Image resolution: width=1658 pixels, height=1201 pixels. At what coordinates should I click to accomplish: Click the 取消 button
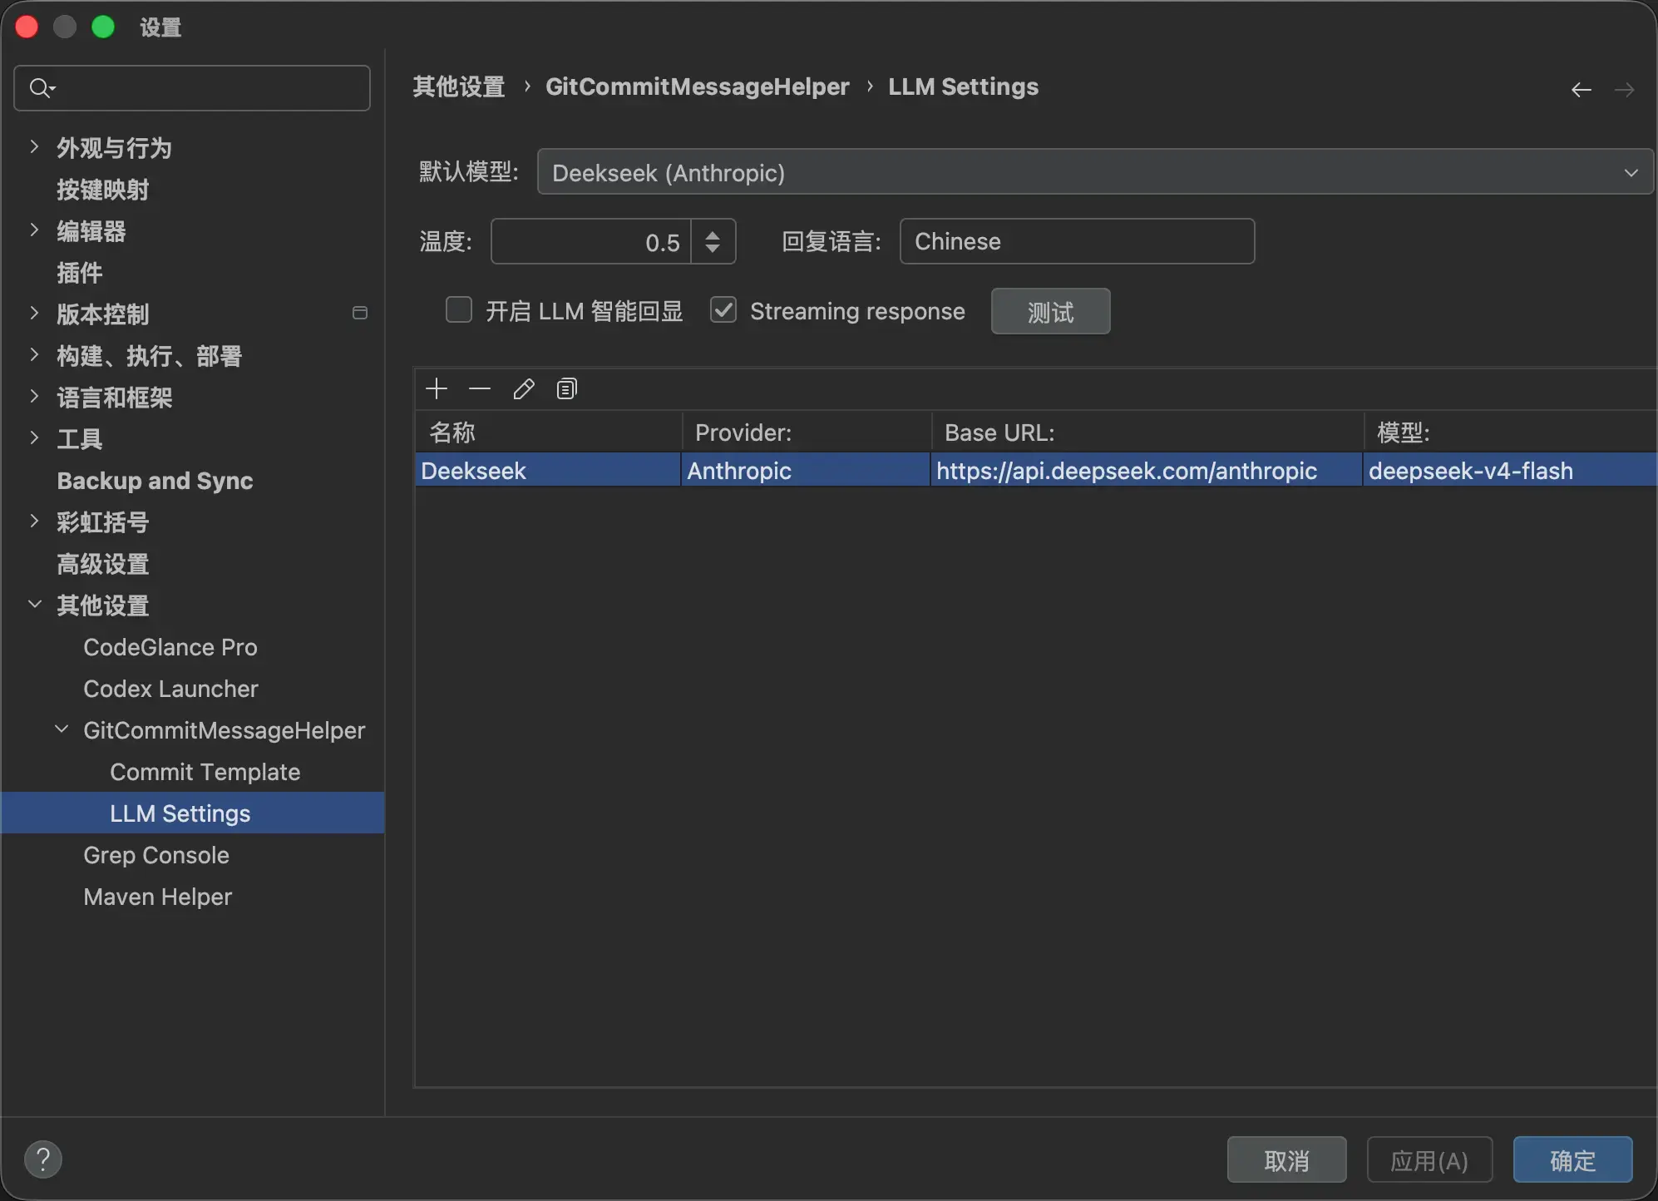point(1287,1159)
